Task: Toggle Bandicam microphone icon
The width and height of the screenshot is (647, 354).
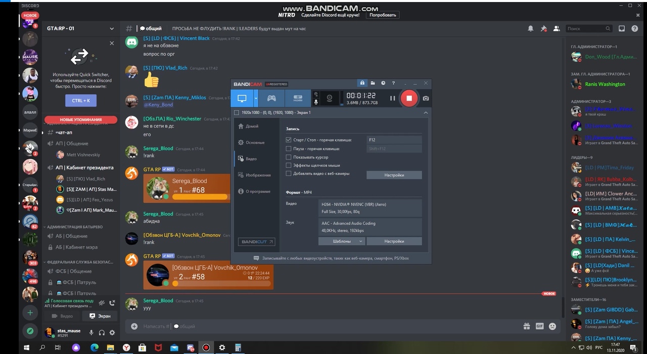Action: click(x=316, y=102)
